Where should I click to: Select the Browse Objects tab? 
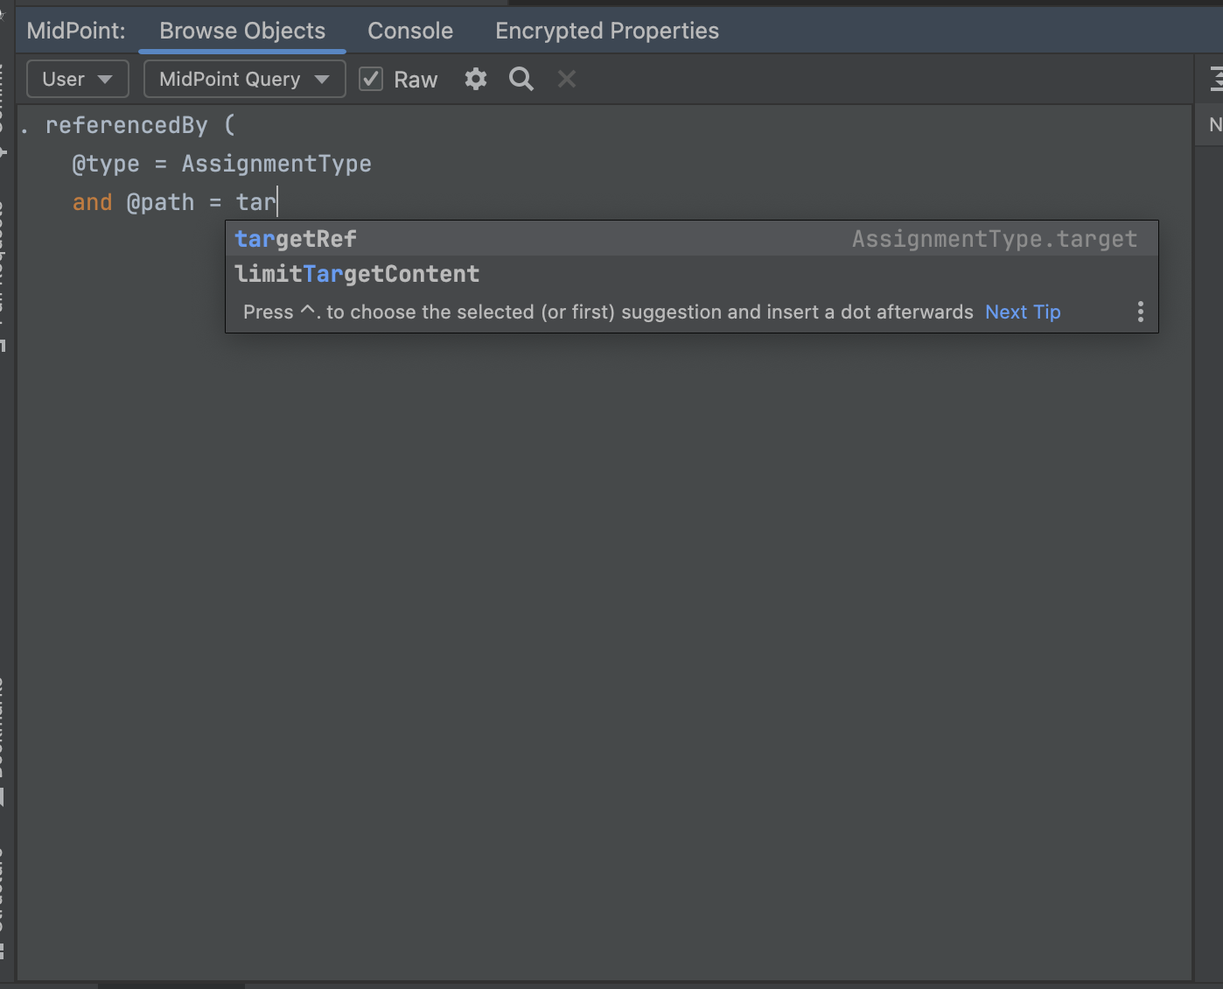click(241, 31)
